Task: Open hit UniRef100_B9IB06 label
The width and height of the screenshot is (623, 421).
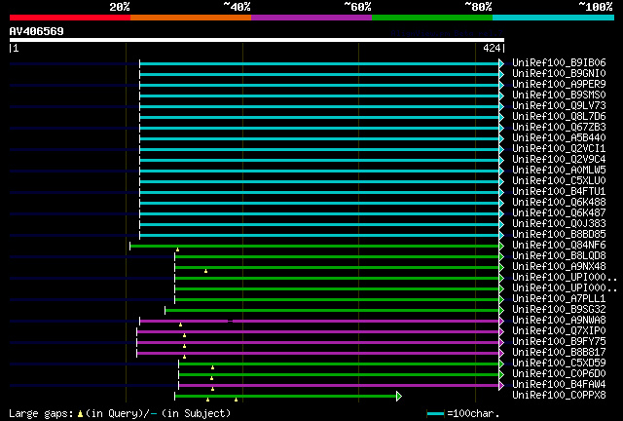Action: [x=559, y=62]
